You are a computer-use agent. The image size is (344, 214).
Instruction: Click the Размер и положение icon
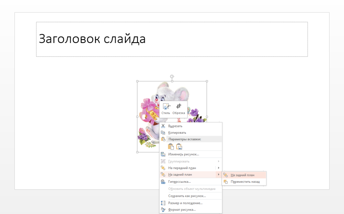(x=163, y=203)
